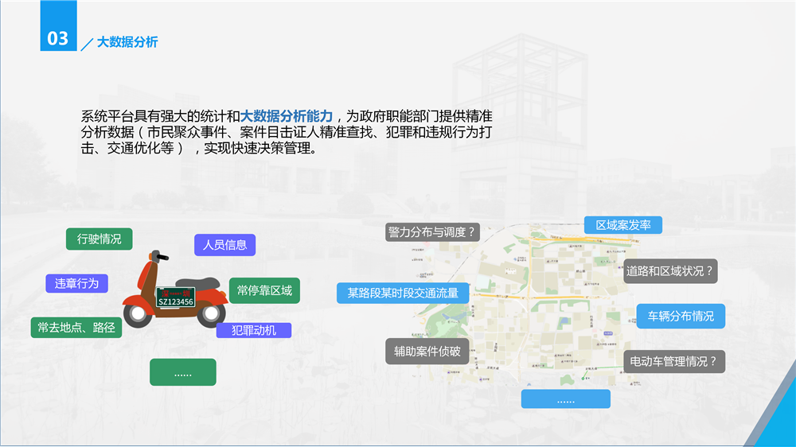This screenshot has width=796, height=447.
Task: Click the 人员信息 purple label
Action: (x=224, y=245)
